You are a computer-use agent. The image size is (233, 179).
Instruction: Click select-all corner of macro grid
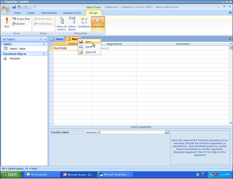point(51,44)
